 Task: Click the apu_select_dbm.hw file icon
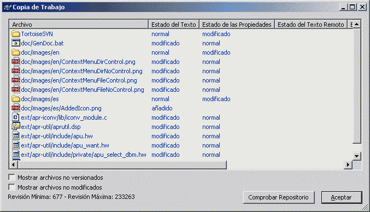coord(15,155)
